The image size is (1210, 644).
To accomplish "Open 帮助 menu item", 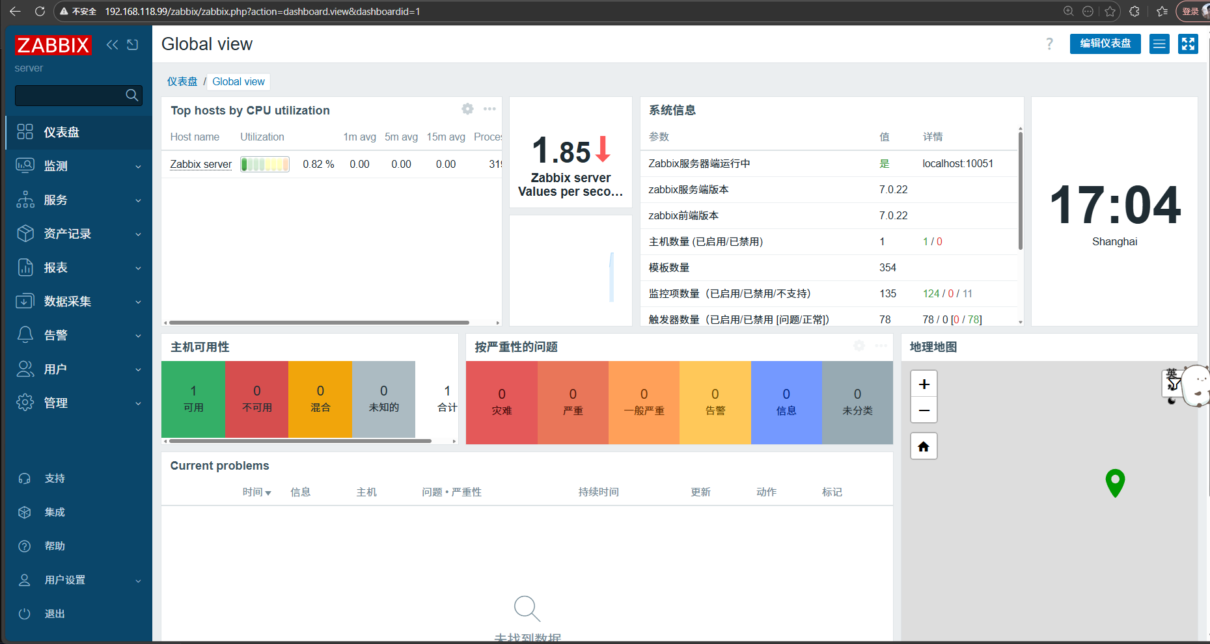I will click(x=78, y=546).
